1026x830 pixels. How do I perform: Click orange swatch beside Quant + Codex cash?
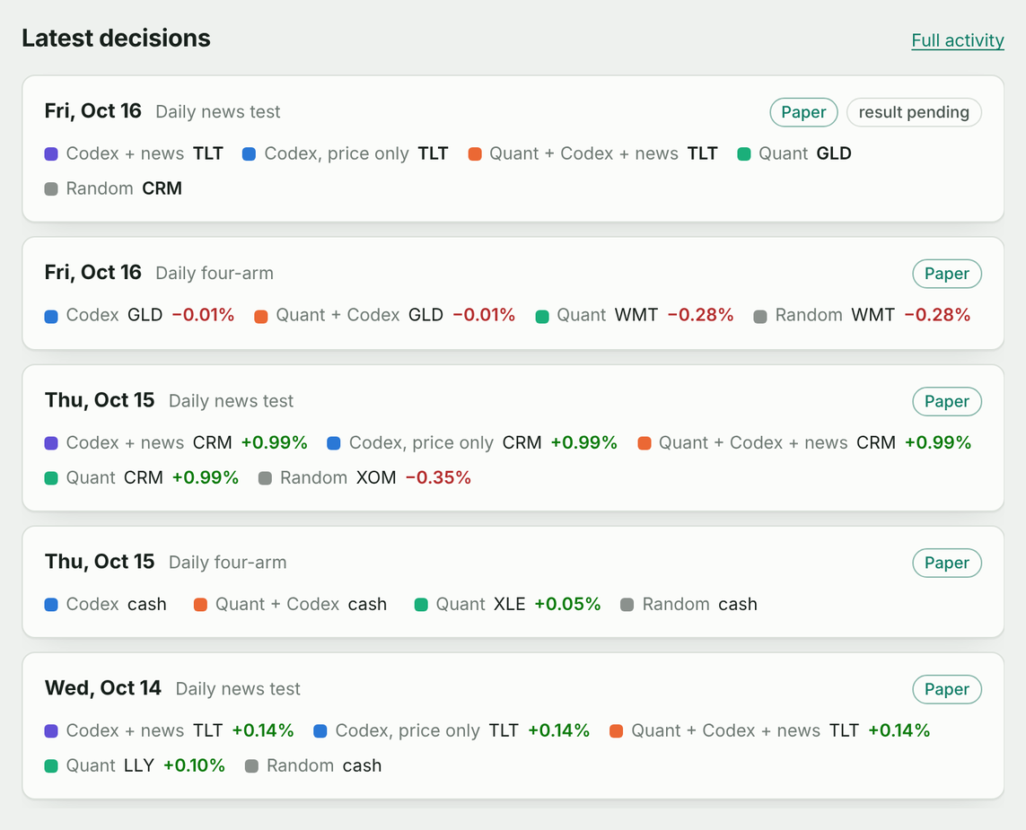[x=200, y=605]
